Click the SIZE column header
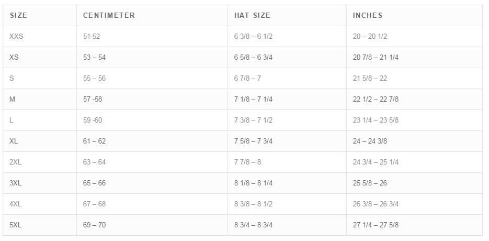This screenshot has width=489, height=241. pos(18,16)
